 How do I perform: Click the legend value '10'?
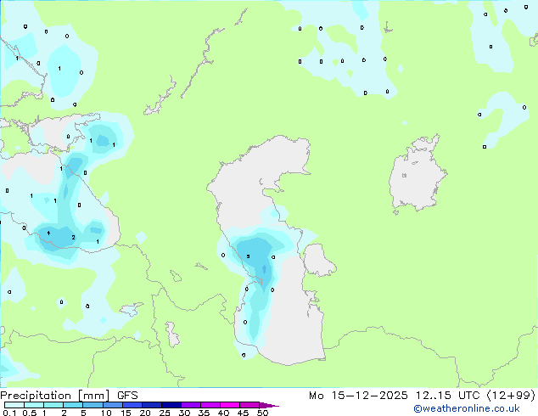(x=106, y=413)
